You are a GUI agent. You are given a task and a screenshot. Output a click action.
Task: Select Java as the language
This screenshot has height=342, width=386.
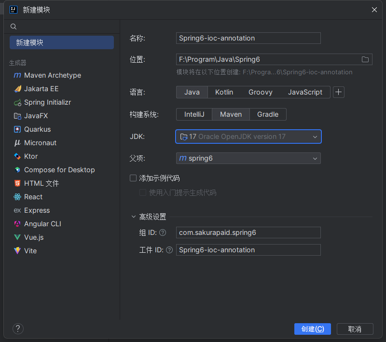coord(192,92)
